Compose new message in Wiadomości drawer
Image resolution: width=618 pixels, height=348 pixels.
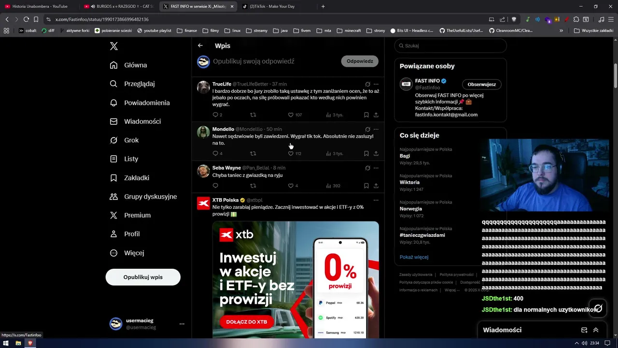click(584, 330)
